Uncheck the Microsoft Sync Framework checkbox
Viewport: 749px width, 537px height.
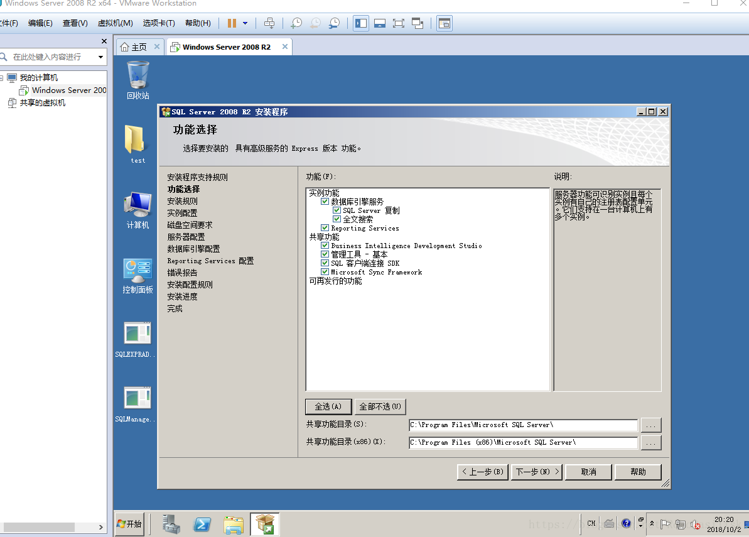(325, 272)
